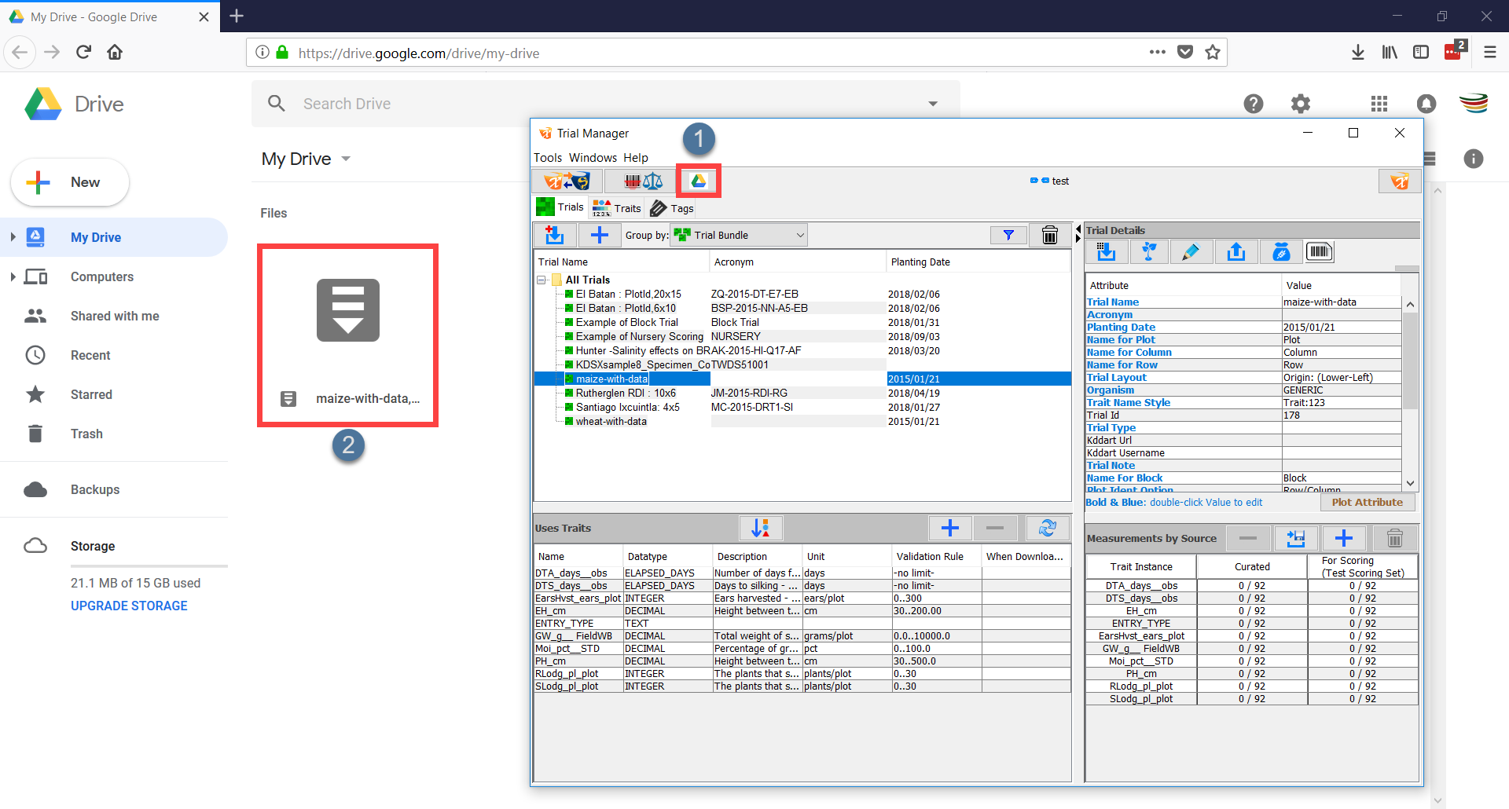Open the Tools menu
This screenshot has height=809, width=1509.
[x=548, y=158]
